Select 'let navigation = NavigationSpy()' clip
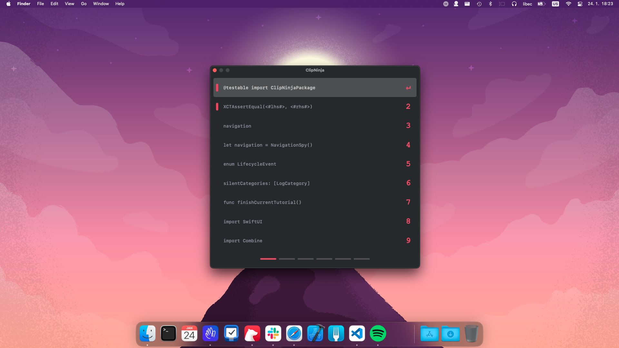The image size is (619, 348). click(x=315, y=145)
